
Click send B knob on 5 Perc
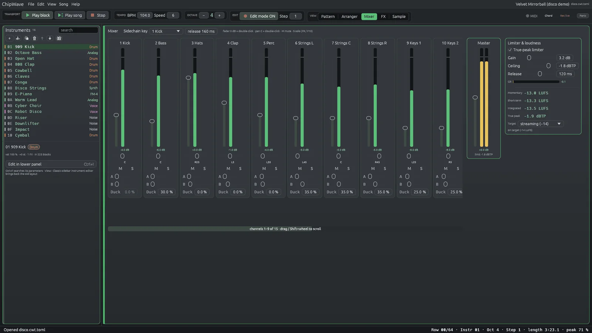[263, 184]
